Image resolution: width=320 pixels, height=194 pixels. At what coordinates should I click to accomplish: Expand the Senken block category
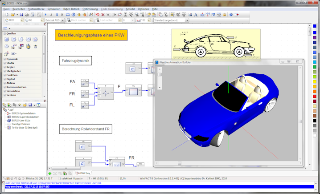(x=4, y=95)
